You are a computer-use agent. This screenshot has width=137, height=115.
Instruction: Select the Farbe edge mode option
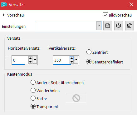coord(33,98)
